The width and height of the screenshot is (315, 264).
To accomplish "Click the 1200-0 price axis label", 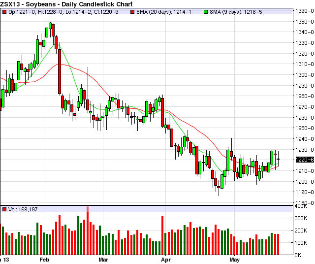I will pyautogui.click(x=305, y=182).
